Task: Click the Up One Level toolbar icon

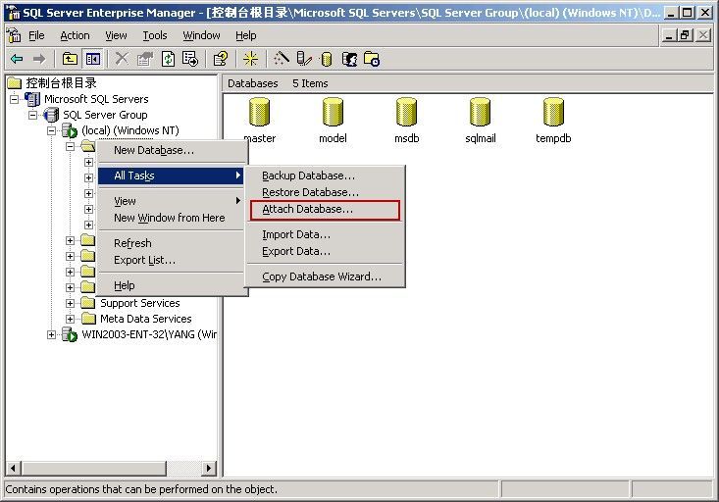Action: tap(70, 59)
